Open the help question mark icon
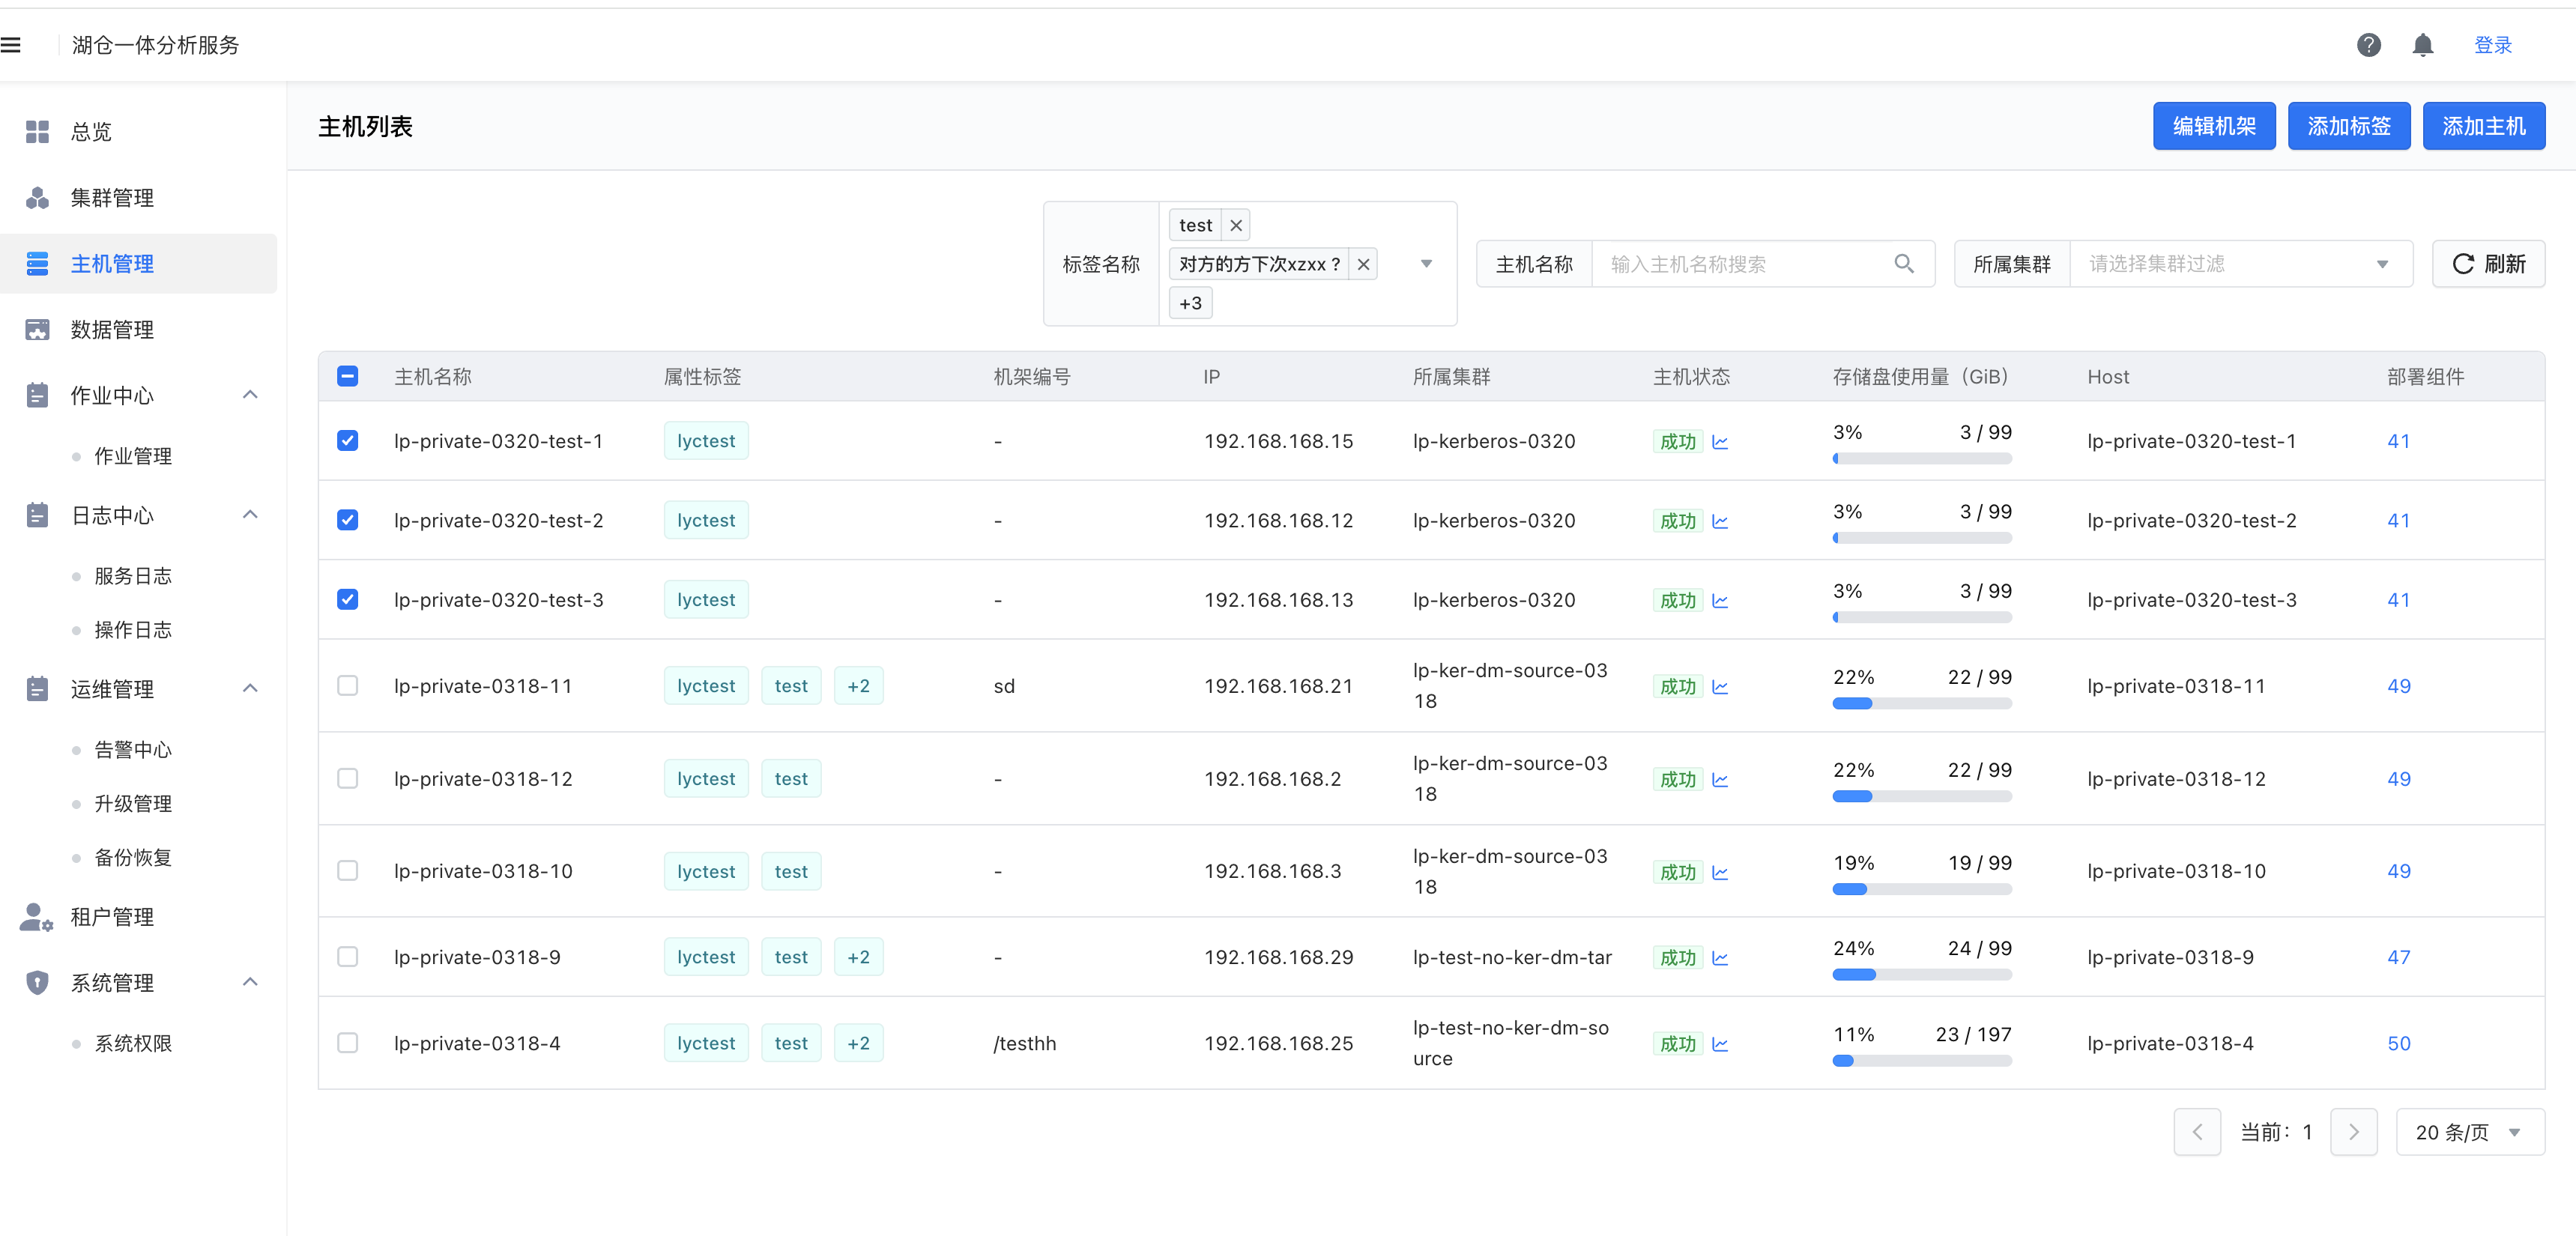Viewport: 2576px width, 1236px height. [2368, 45]
